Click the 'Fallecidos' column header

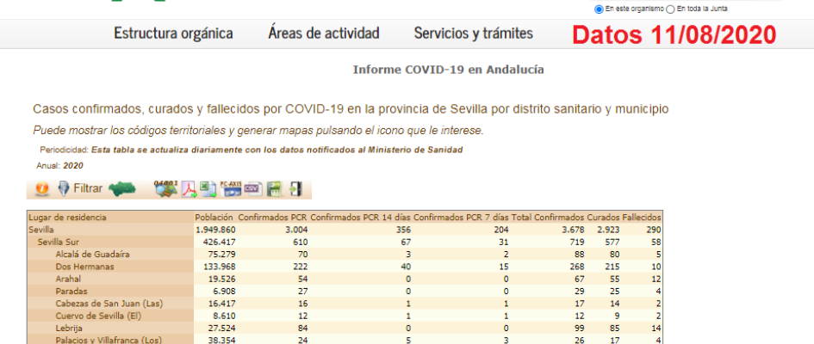[642, 218]
